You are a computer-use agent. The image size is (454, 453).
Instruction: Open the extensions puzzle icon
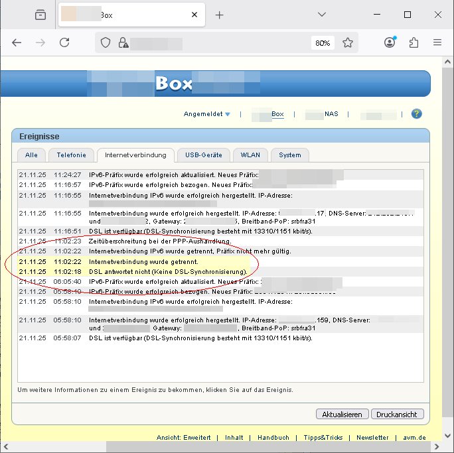click(414, 42)
